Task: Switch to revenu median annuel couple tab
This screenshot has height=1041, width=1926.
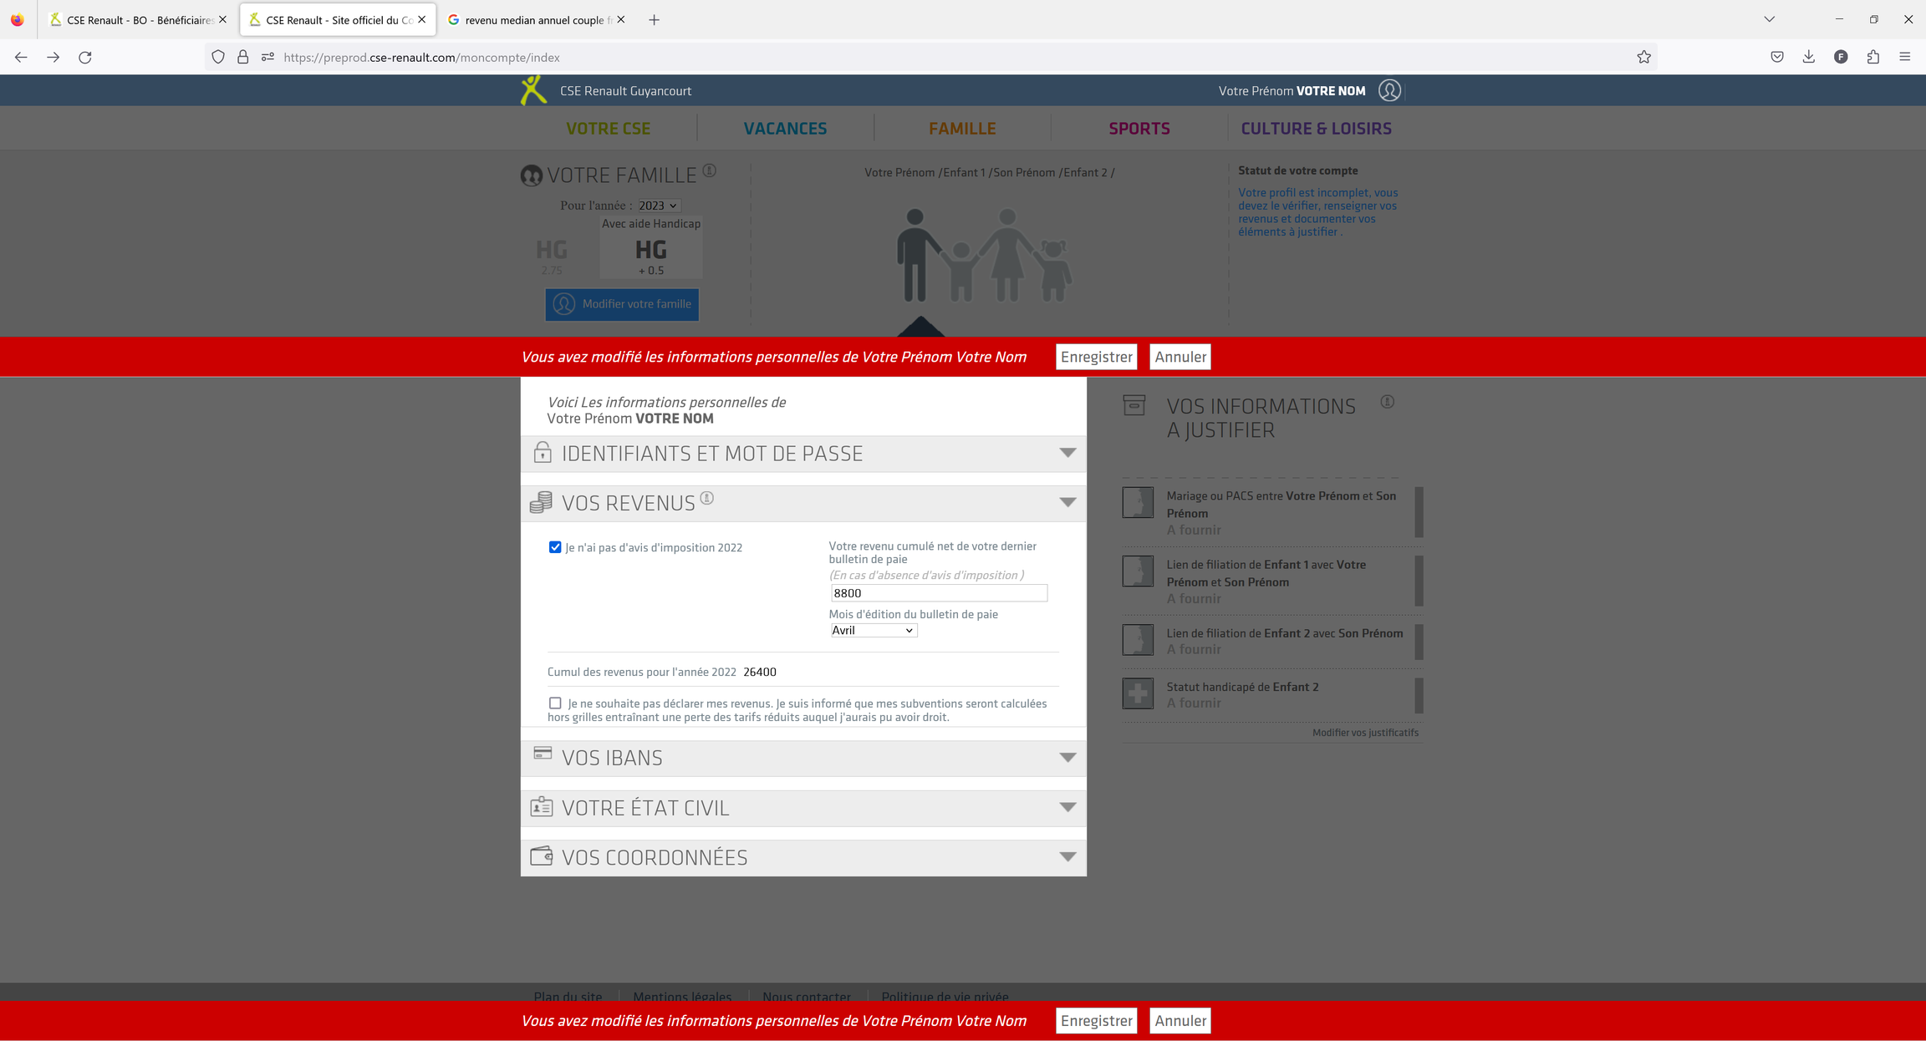Action: 536,19
